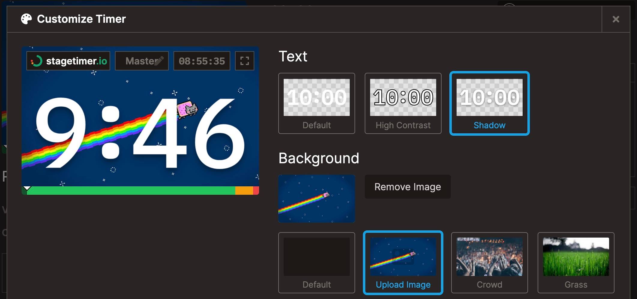Pick the Grass background preset

(x=576, y=262)
